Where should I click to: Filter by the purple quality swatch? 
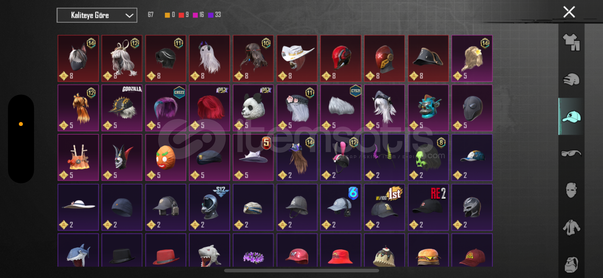point(210,15)
